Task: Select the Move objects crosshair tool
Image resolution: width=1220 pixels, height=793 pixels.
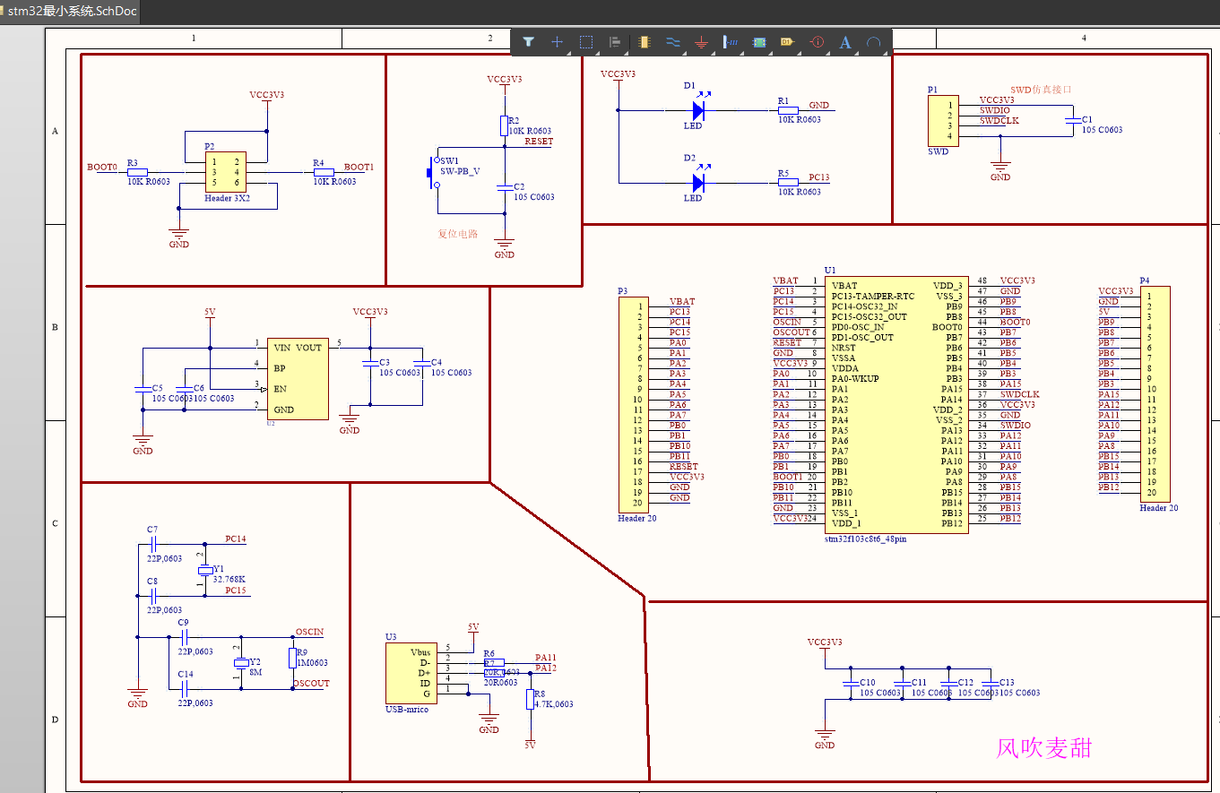Action: click(558, 41)
